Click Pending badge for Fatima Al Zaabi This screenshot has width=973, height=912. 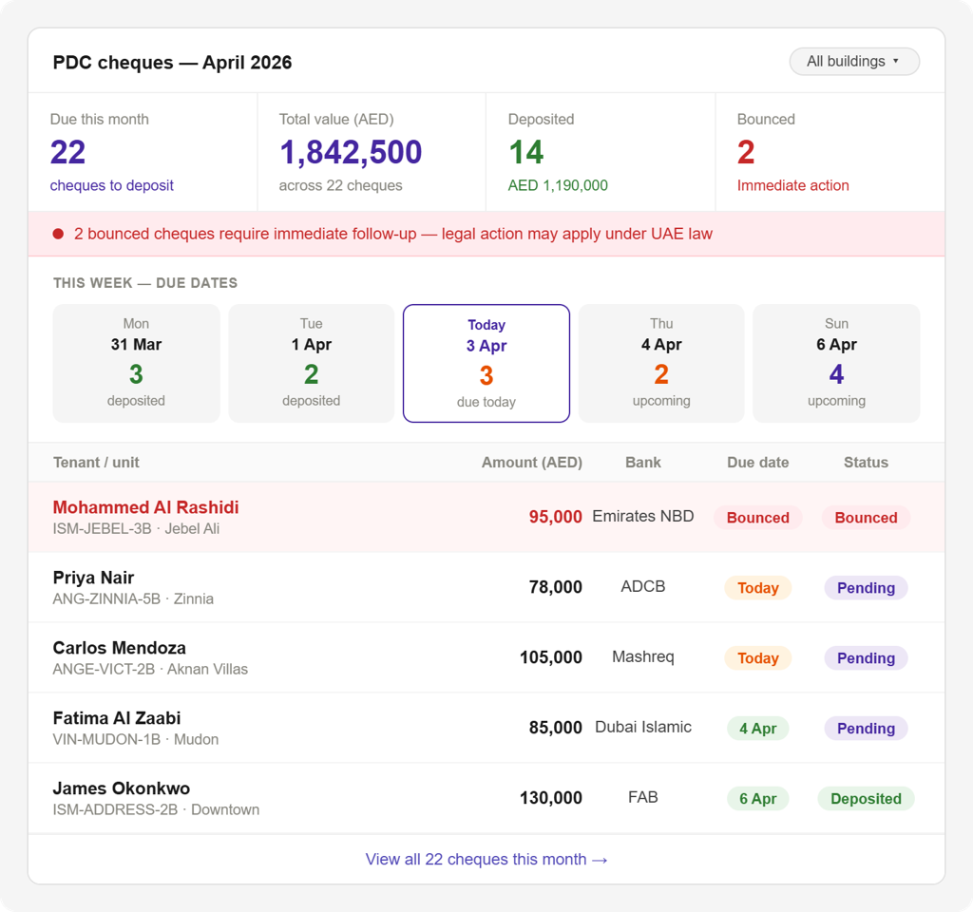tap(866, 729)
